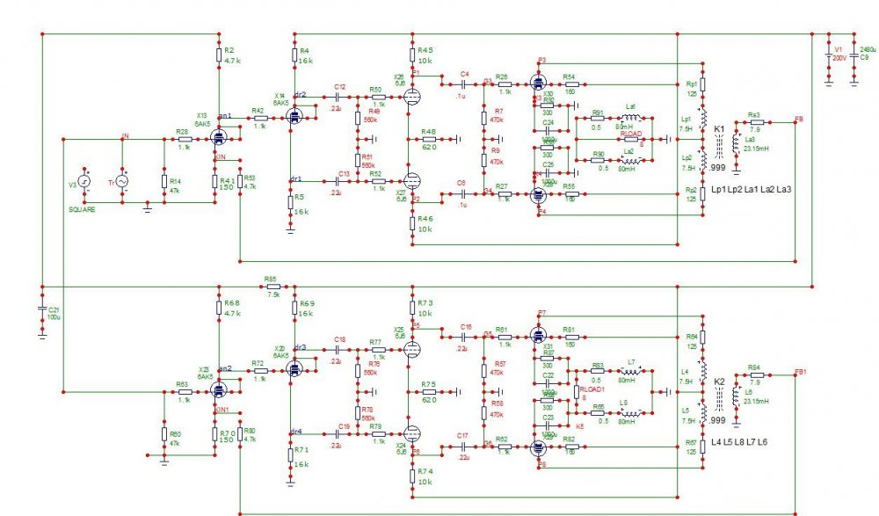Click the Tr sine source symbol
This screenshot has width=879, height=516.
122,180
